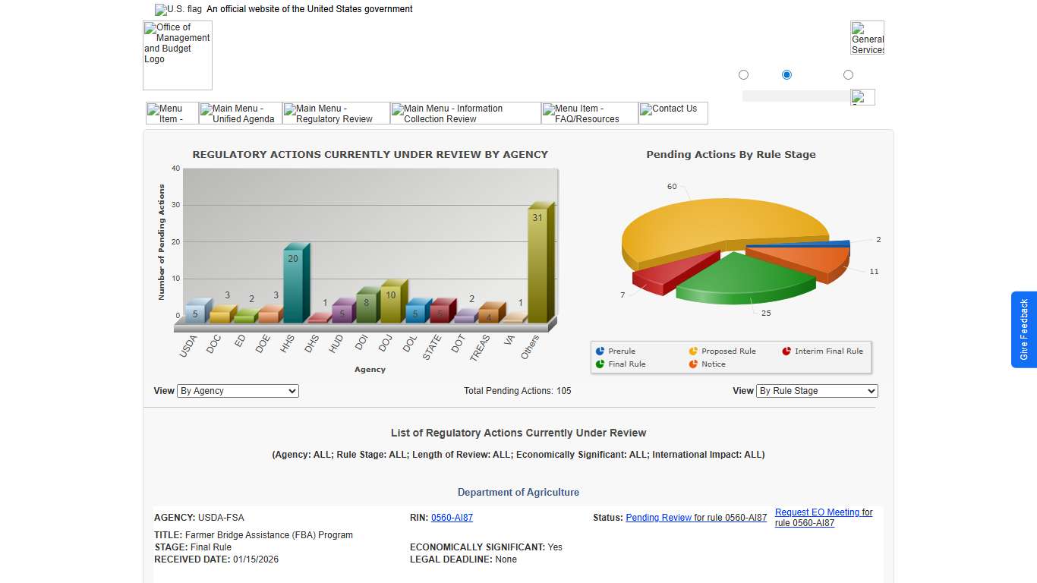This screenshot has height=583, width=1037.
Task: Click the Office of Management and Budget logo
Action: pyautogui.click(x=177, y=55)
